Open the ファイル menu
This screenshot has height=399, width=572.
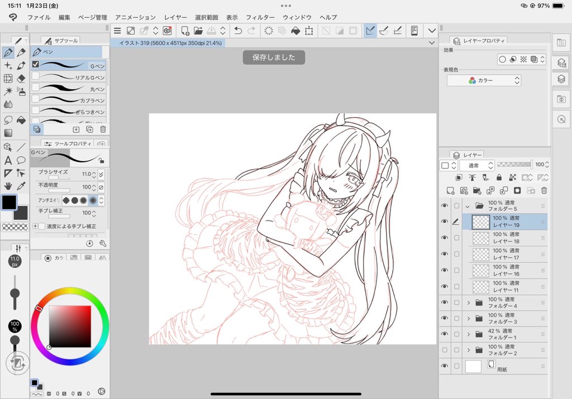click(x=39, y=17)
